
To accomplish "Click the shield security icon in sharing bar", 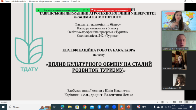I will coord(88,10).
